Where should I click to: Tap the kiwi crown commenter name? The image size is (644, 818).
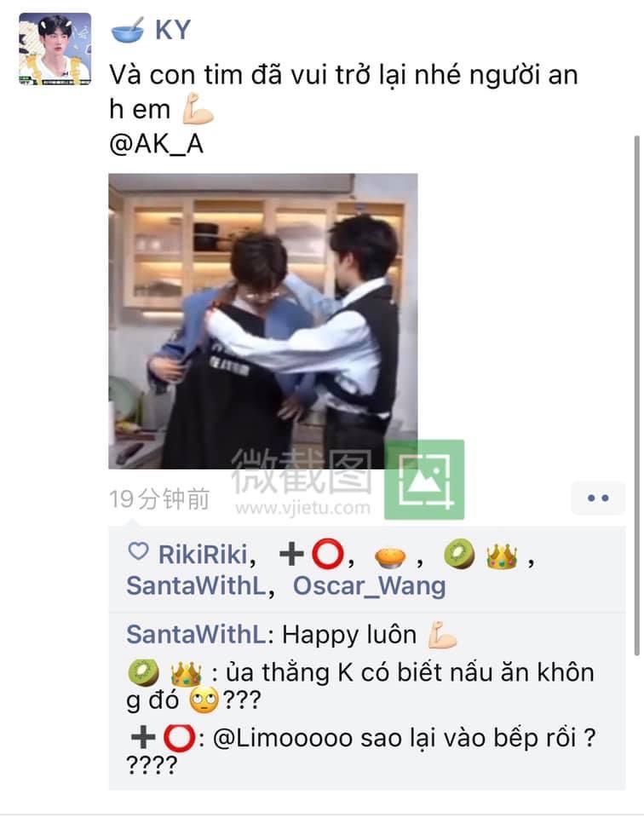[164, 673]
